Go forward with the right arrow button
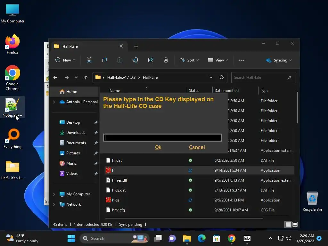 pyautogui.click(x=67, y=78)
